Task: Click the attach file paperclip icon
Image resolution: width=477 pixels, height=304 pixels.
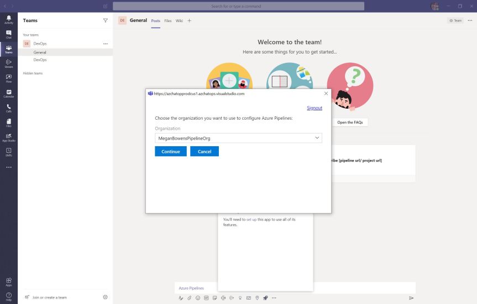Action: point(189,298)
